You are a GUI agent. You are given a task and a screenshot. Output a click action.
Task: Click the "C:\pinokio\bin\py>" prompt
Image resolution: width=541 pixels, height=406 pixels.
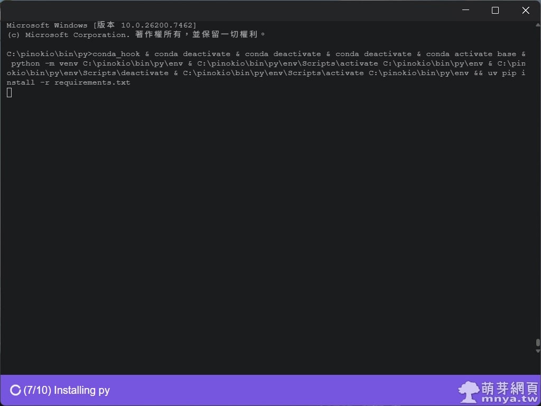(x=49, y=54)
